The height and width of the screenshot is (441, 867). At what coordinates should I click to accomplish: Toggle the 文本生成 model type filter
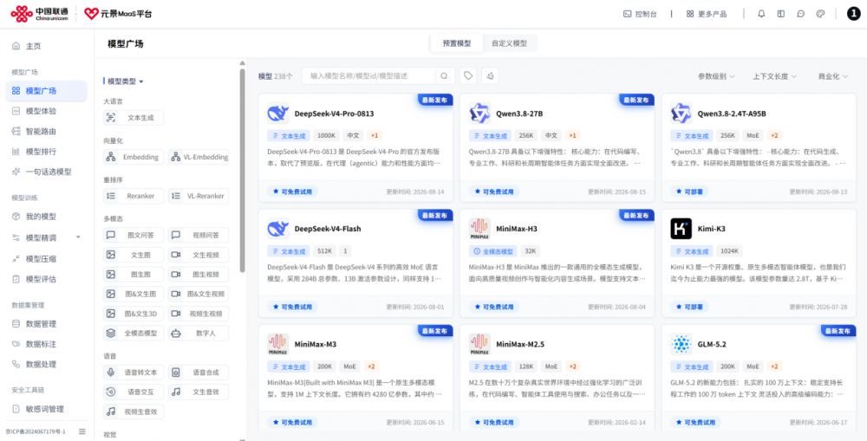(x=134, y=118)
